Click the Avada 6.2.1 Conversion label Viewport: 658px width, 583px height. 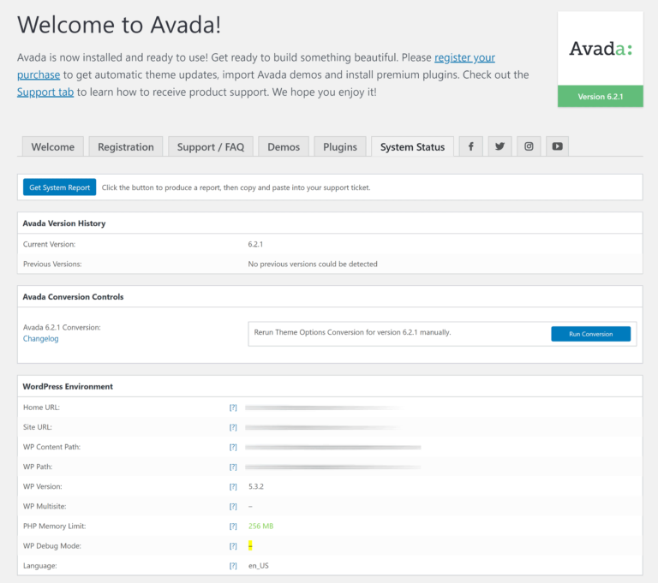click(62, 327)
